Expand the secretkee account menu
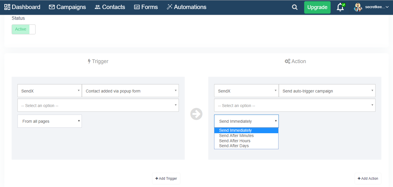 coord(377,7)
